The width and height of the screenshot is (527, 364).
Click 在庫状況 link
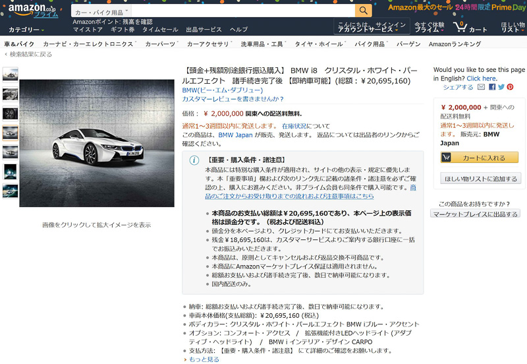294,126
